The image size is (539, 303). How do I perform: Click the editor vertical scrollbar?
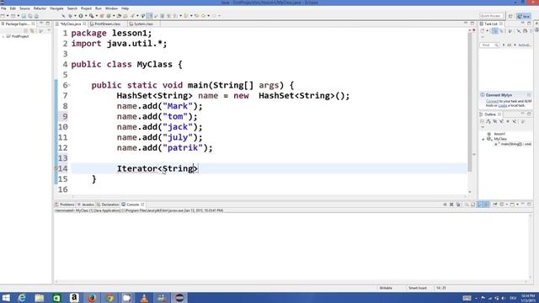tap(470, 103)
